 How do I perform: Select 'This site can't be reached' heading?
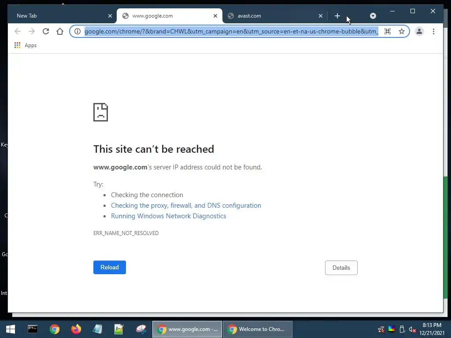154,149
